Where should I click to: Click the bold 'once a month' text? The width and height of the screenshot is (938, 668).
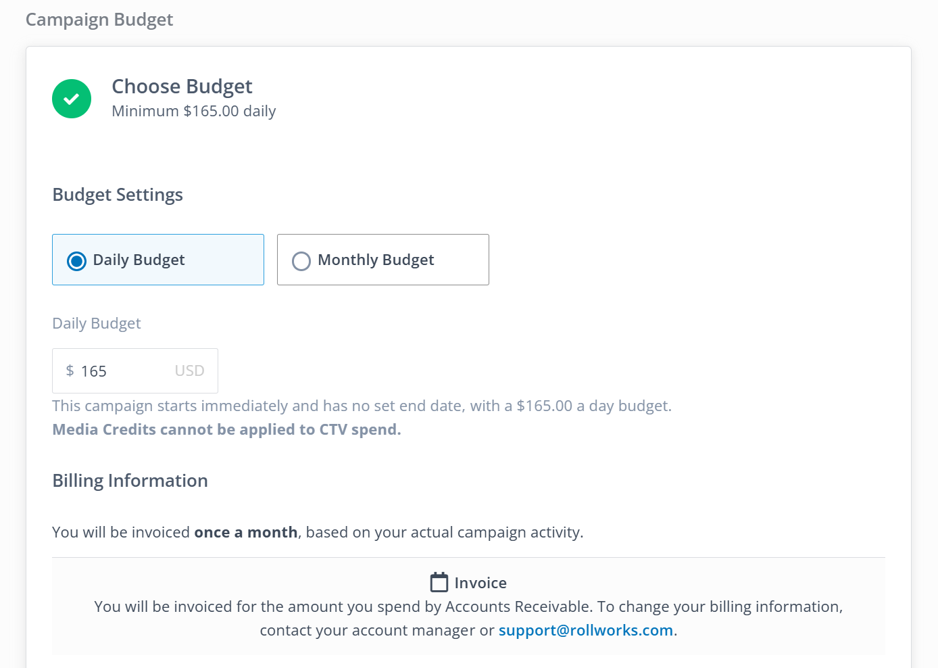click(246, 533)
